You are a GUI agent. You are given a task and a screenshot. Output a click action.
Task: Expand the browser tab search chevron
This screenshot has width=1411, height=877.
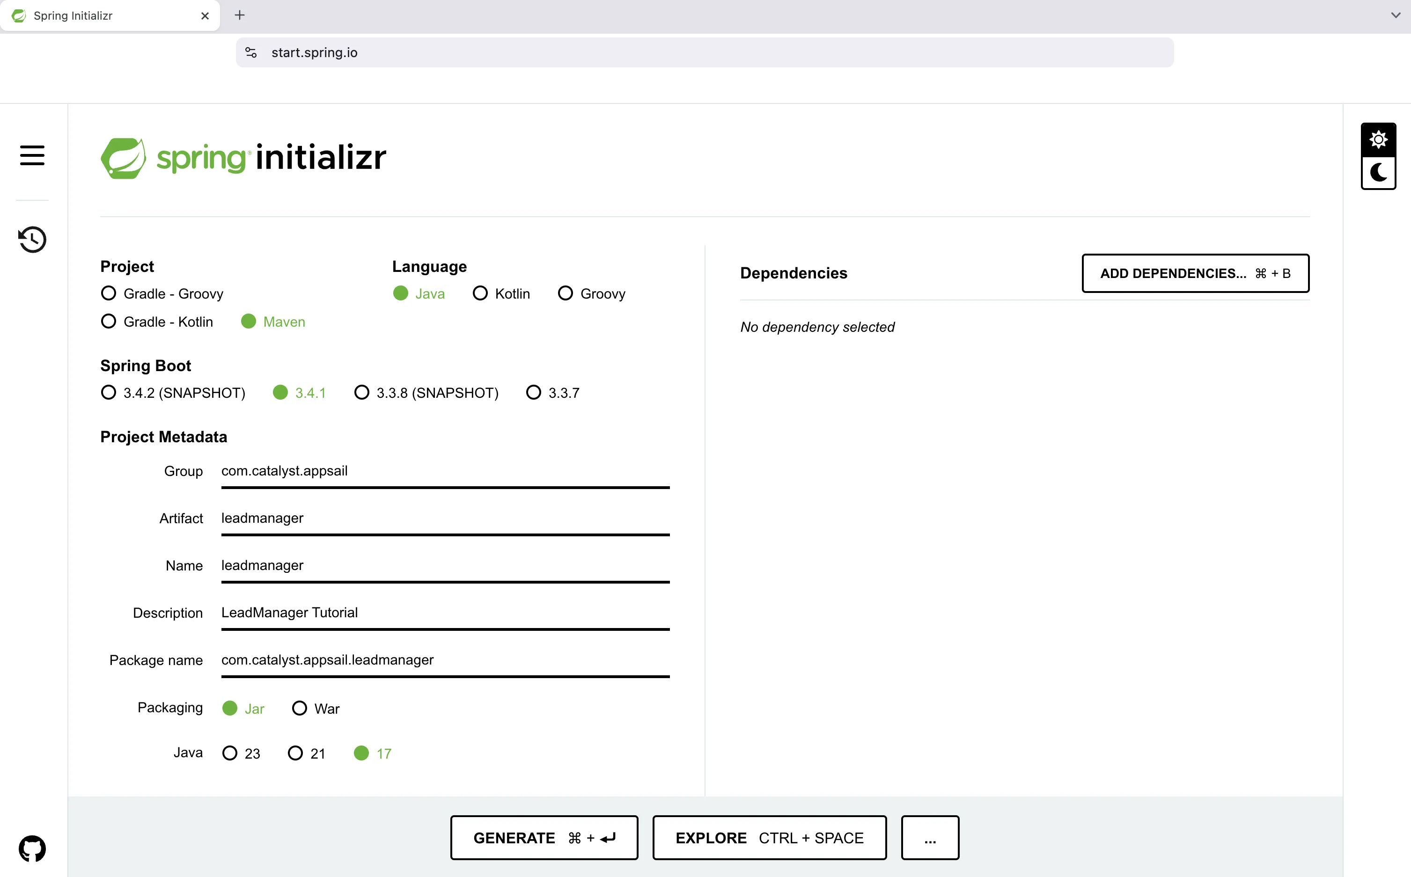(x=1396, y=15)
